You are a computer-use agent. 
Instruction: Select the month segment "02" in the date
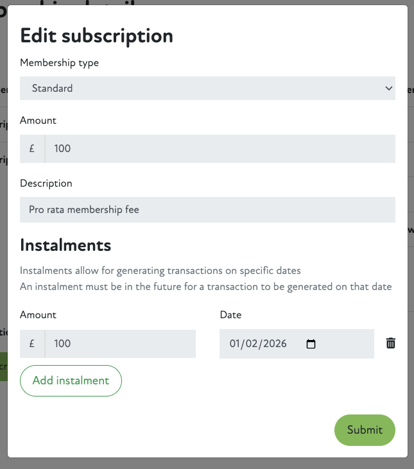tap(251, 344)
